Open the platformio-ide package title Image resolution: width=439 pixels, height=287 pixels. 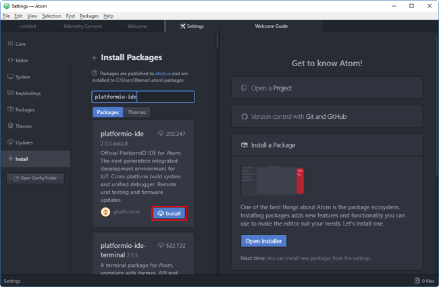point(122,134)
